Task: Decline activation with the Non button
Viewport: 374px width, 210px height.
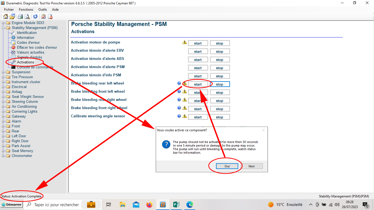Action: (x=252, y=166)
